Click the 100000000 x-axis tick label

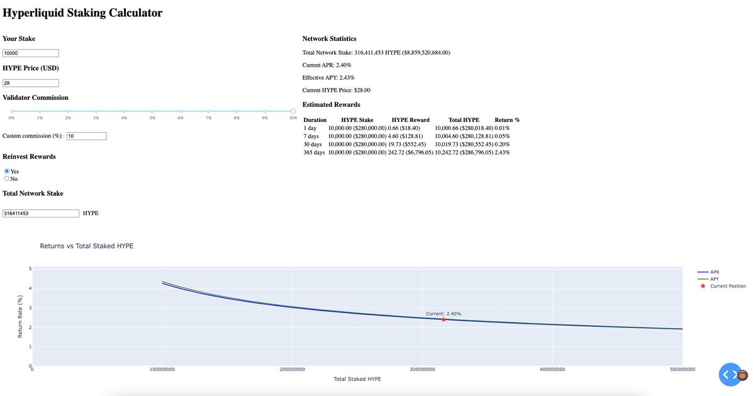pyautogui.click(x=162, y=370)
